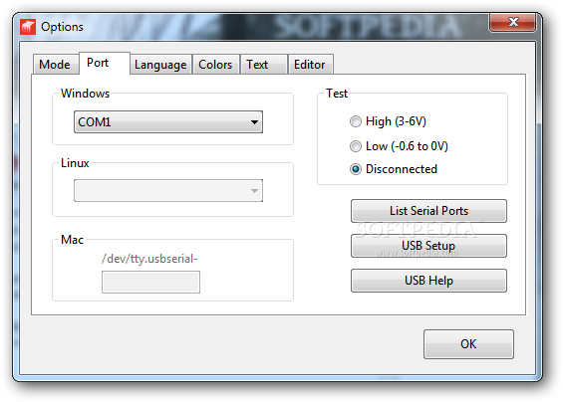The width and height of the screenshot is (563, 402).
Task: Click the Options title bar text
Action: pyautogui.click(x=62, y=27)
